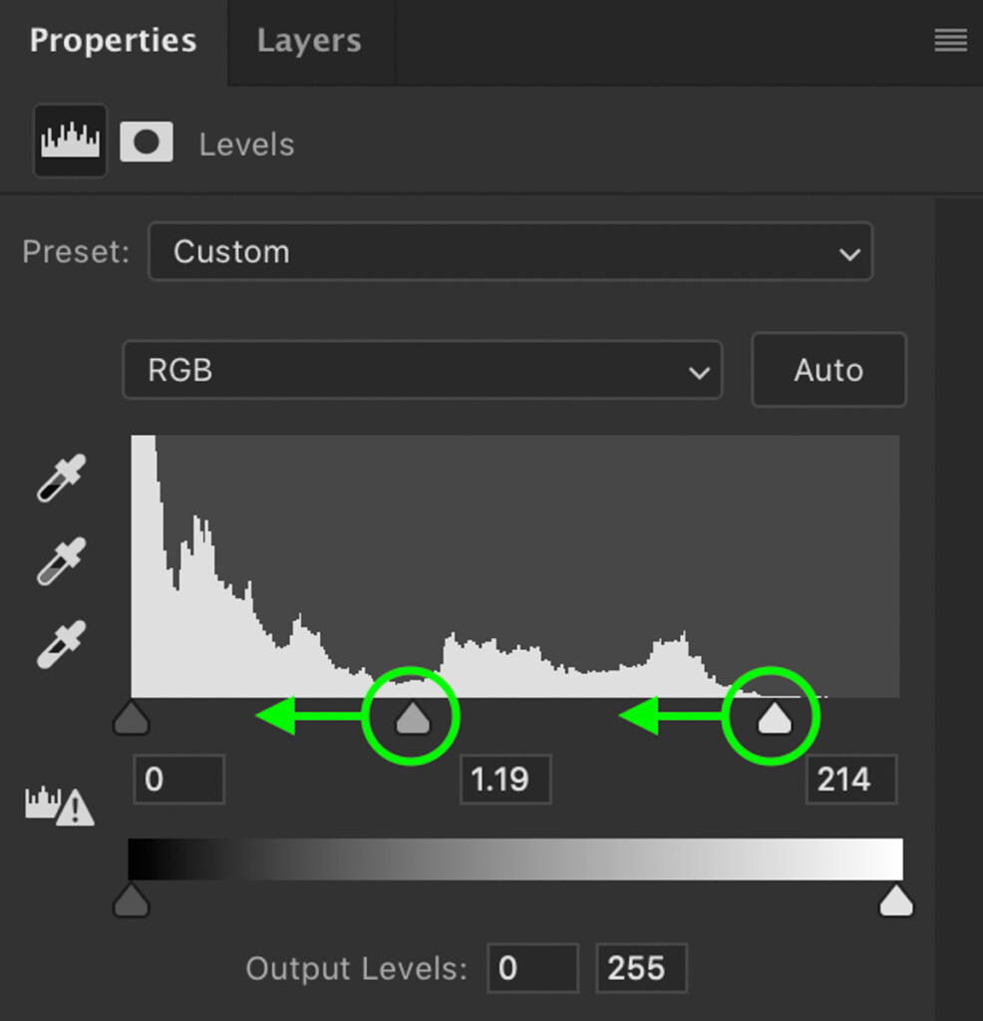Image resolution: width=983 pixels, height=1021 pixels.
Task: Open the Preset Custom dropdown
Action: [x=510, y=251]
